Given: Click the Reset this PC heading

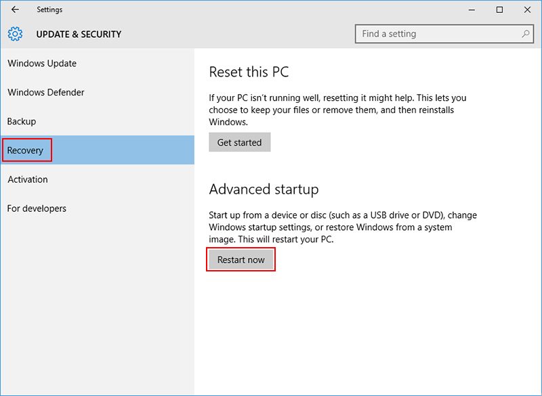Looking at the screenshot, I should [x=249, y=72].
